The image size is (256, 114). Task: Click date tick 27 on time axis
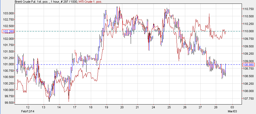coord(200,108)
